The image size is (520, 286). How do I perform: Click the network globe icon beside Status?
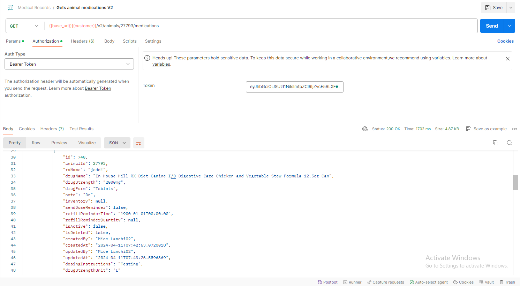coord(365,129)
